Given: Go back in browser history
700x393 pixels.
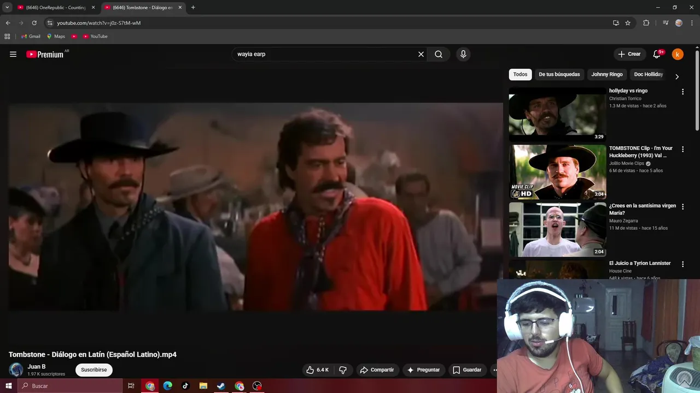Looking at the screenshot, I should (8, 23).
